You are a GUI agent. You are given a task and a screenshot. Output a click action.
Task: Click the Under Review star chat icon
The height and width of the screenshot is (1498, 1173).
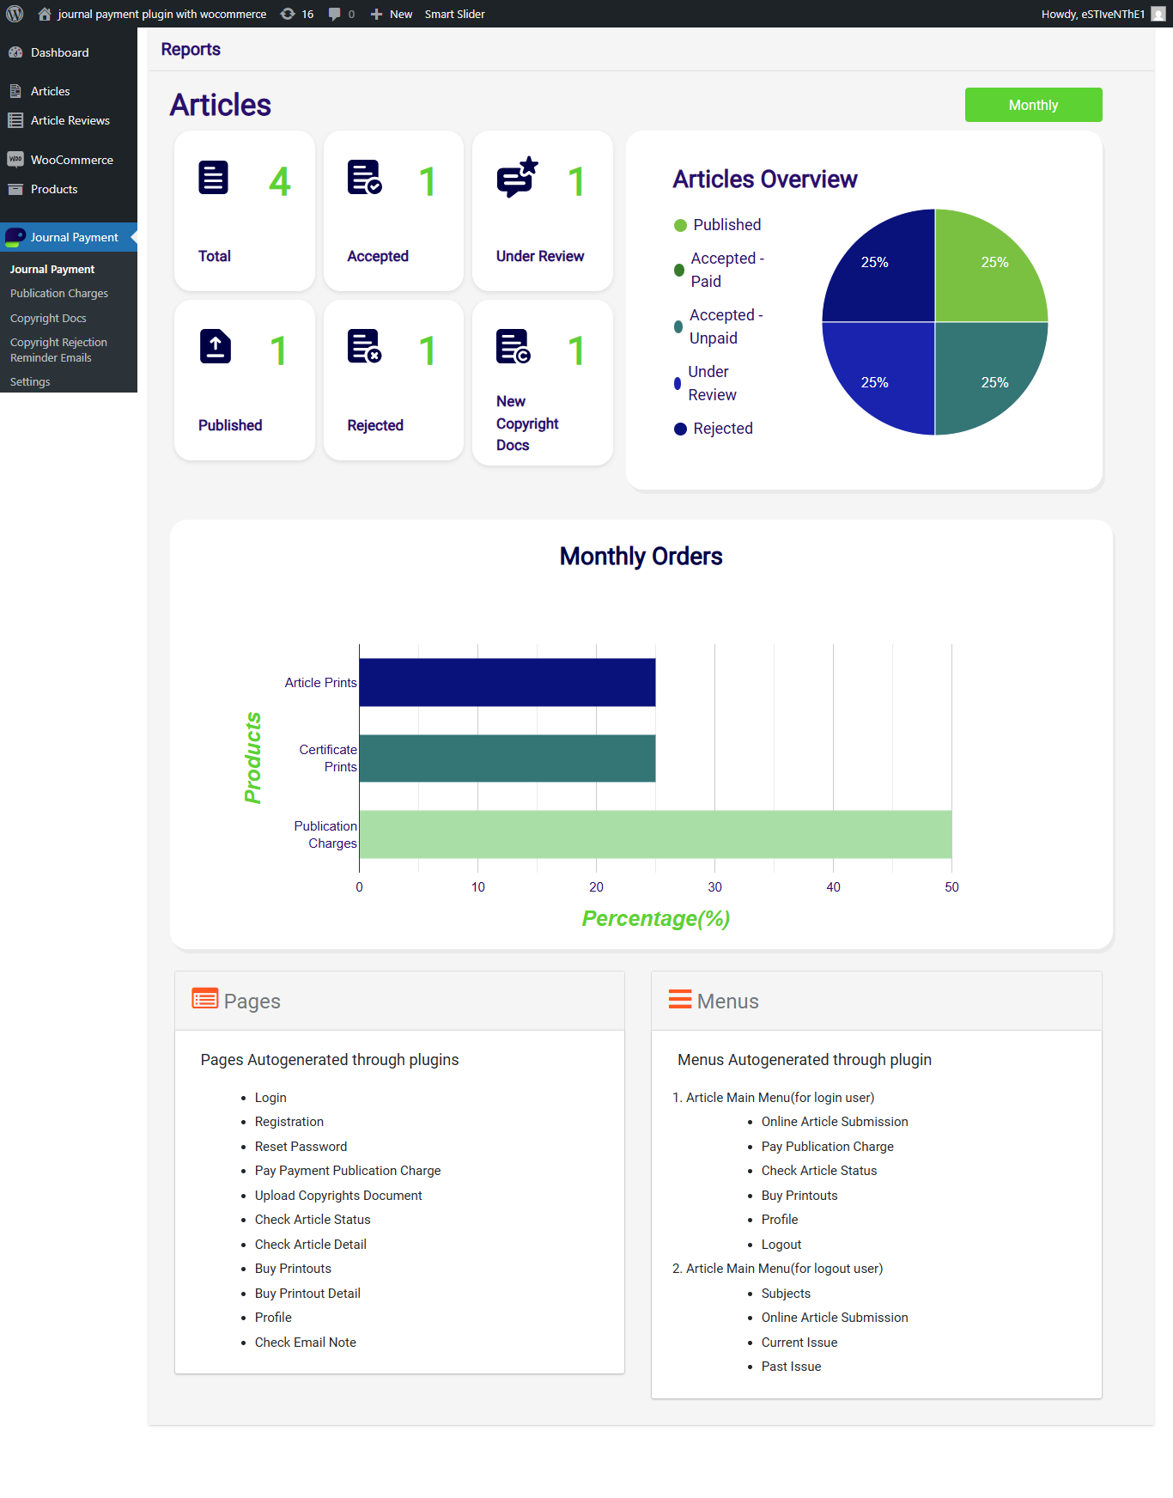518,177
